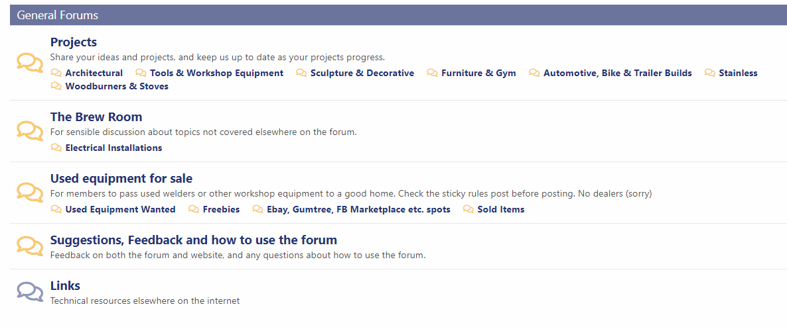Open Tools & Workshop Equipment subforum
The width and height of the screenshot is (787, 327).
216,73
